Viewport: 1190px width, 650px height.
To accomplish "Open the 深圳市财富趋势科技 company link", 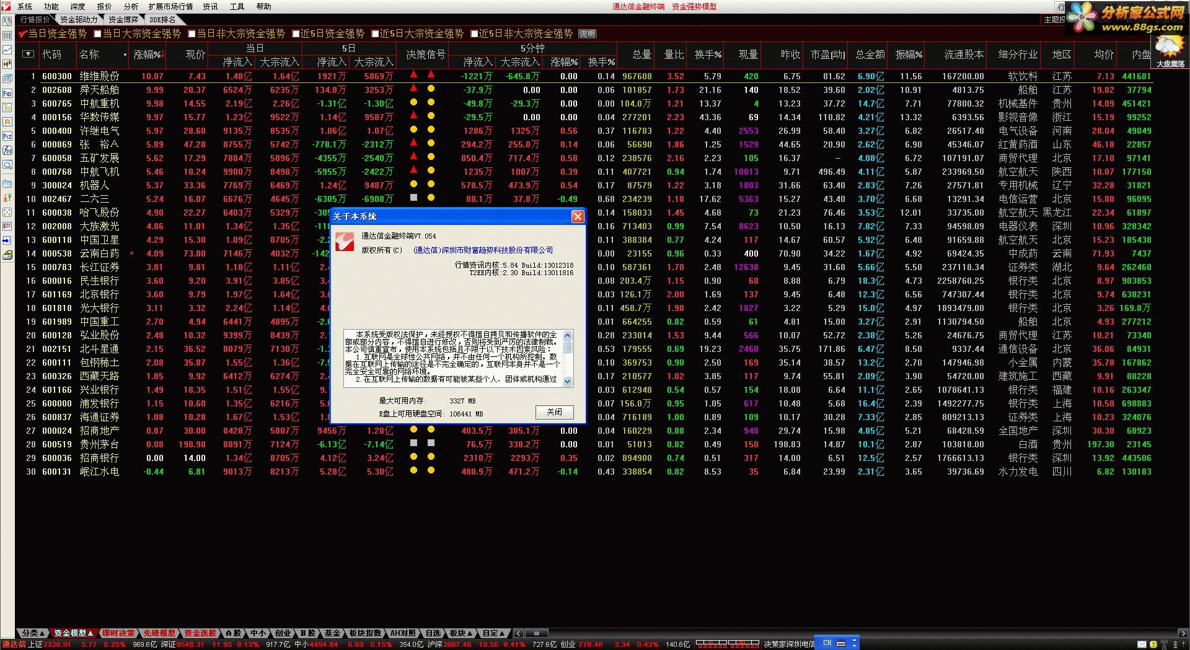I will click(483, 250).
